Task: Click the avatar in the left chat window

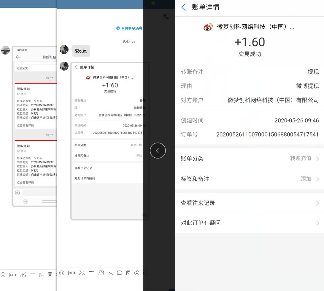Action: 5,50
